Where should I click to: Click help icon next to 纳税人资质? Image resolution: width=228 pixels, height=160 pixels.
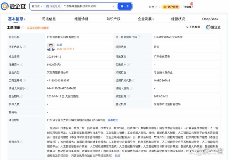point(131,88)
